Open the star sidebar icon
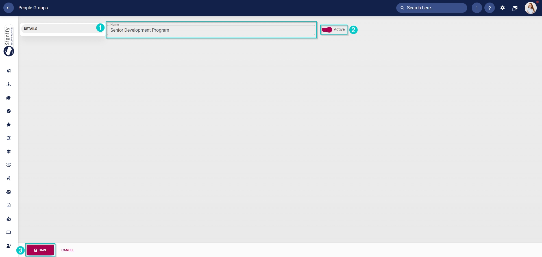 9,125
